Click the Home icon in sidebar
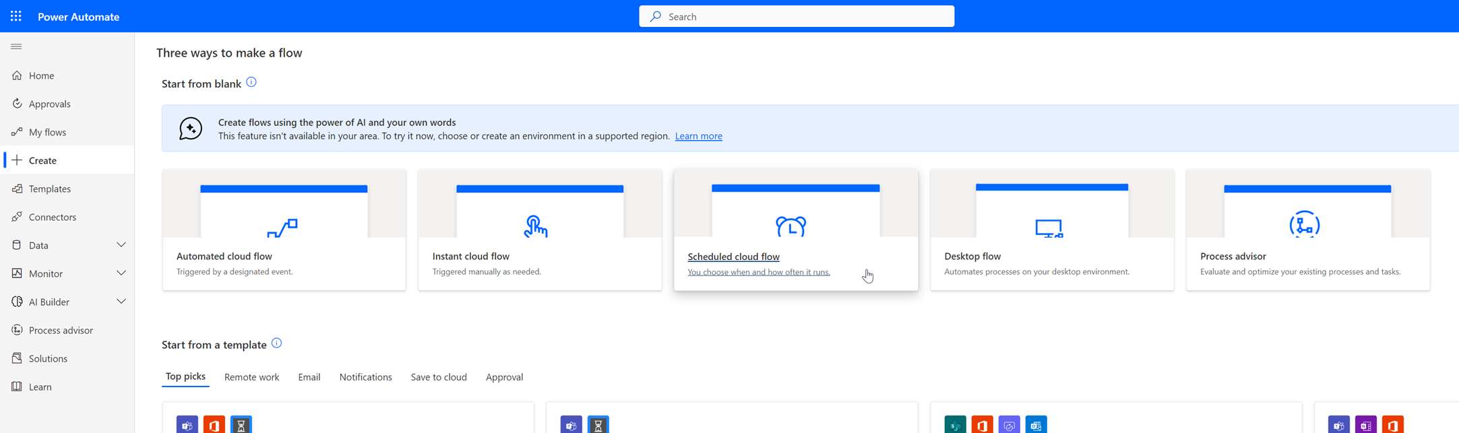Viewport: 1459px width, 433px height. coord(17,75)
